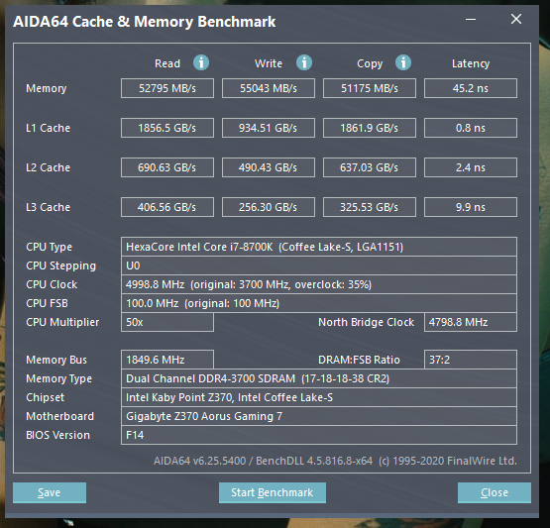Image resolution: width=550 pixels, height=528 pixels.
Task: Click the Close button at bottom right
Action: click(495, 492)
